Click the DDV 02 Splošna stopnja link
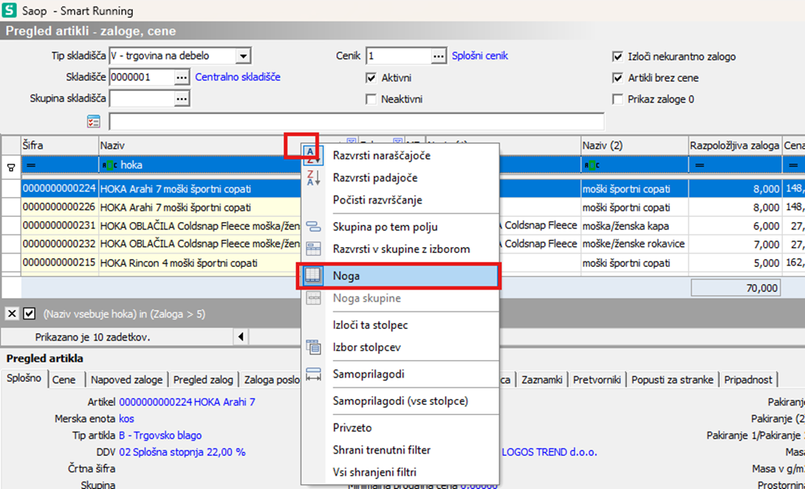Image resolution: width=805 pixels, height=489 pixels. point(182,452)
